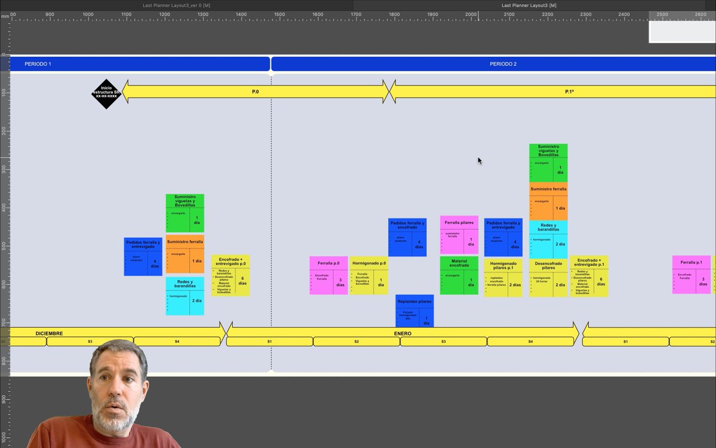The width and height of the screenshot is (716, 448).
Task: Select the yellow Hormigonado p.0 card
Action: (x=369, y=275)
